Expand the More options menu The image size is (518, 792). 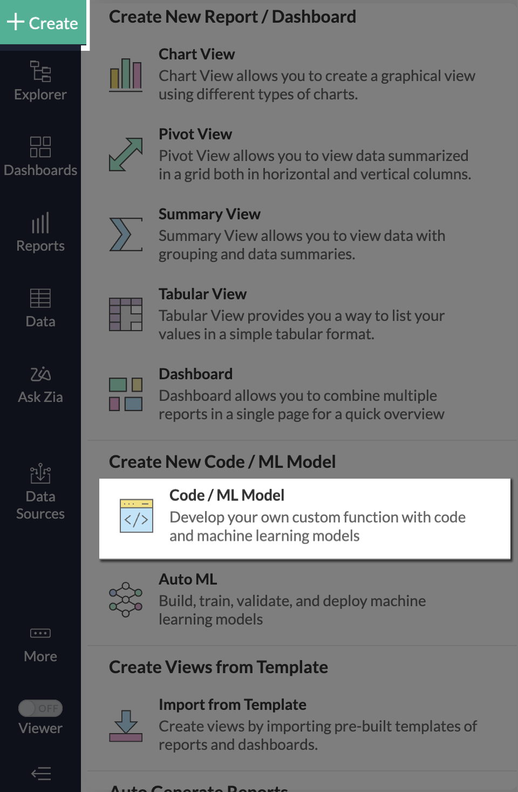(x=40, y=644)
